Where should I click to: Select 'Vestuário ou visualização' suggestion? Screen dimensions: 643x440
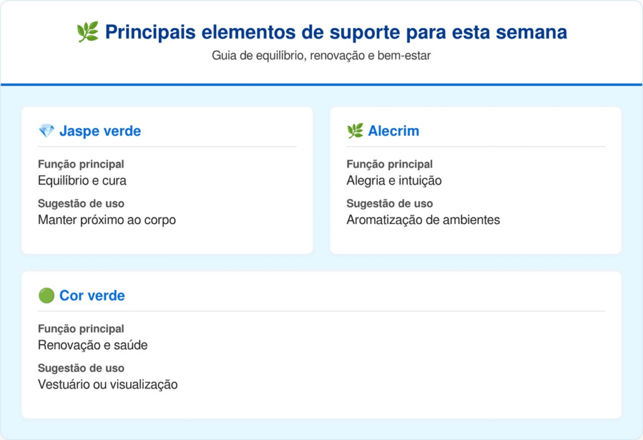pyautogui.click(x=107, y=385)
